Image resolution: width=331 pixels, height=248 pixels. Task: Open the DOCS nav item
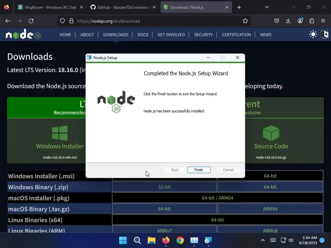click(x=143, y=35)
